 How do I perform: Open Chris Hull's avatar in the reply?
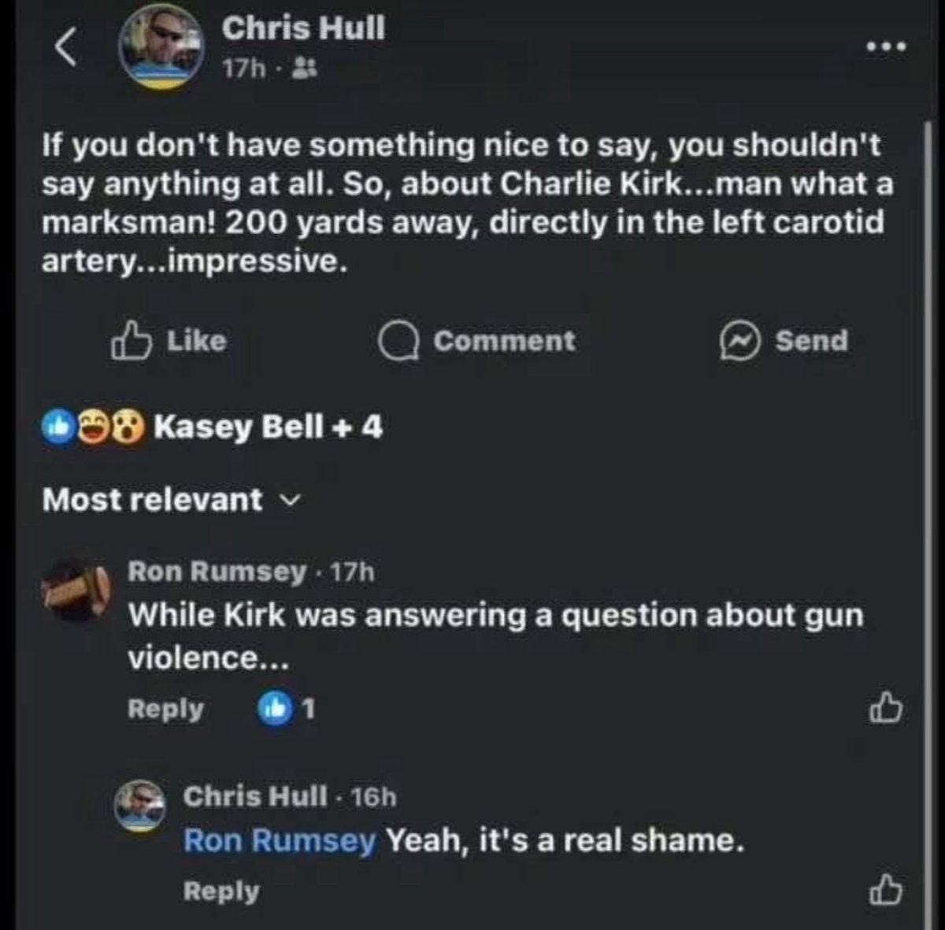140,806
